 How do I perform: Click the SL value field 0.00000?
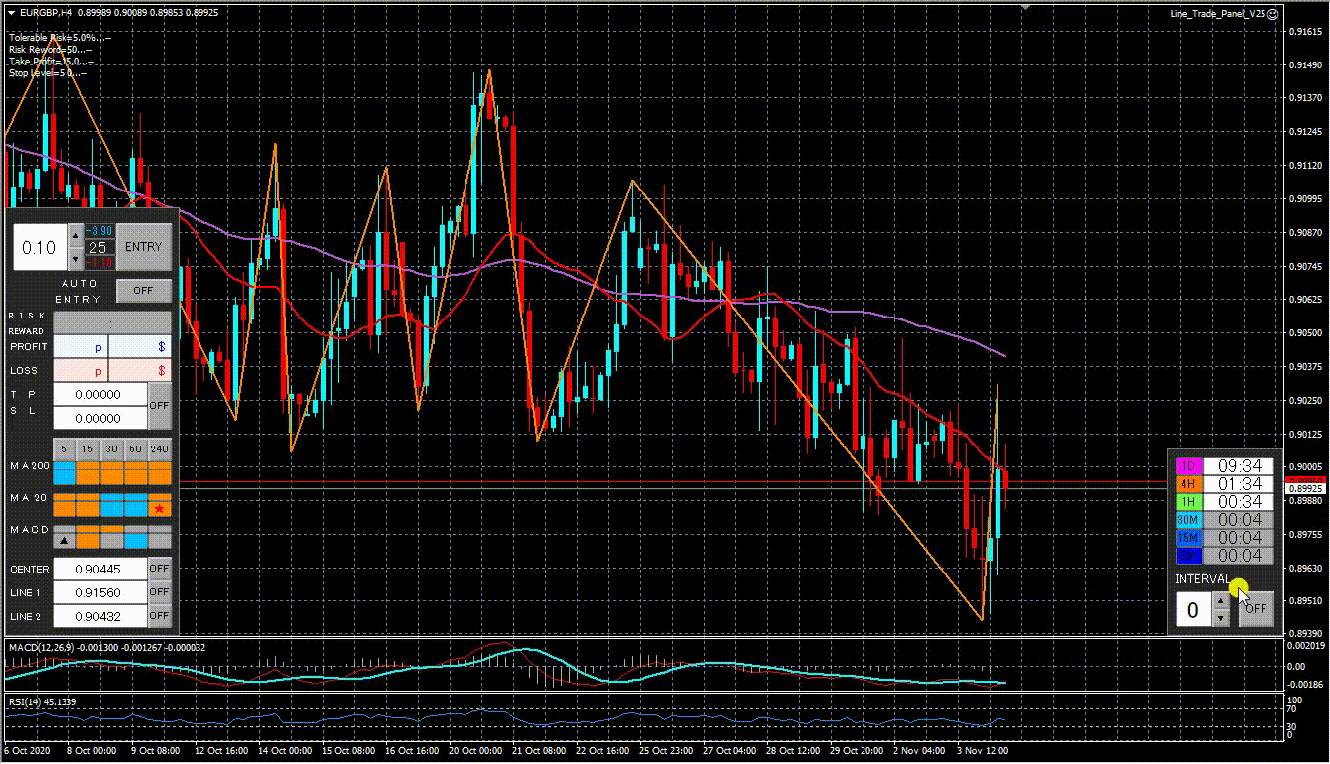click(99, 419)
